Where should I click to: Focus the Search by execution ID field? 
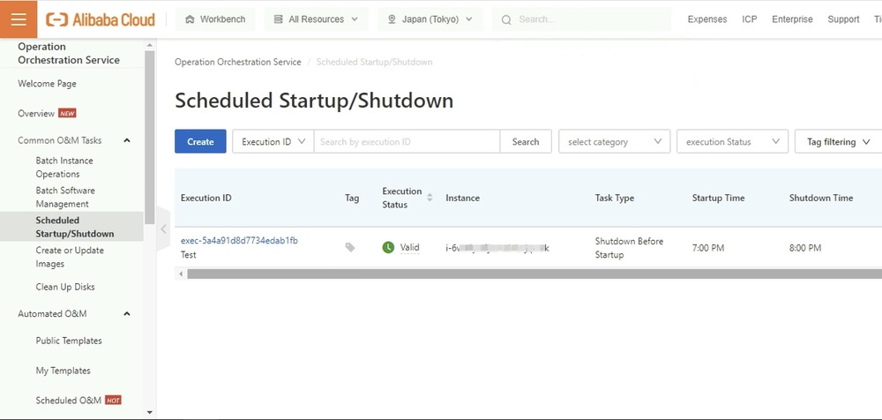coord(407,141)
